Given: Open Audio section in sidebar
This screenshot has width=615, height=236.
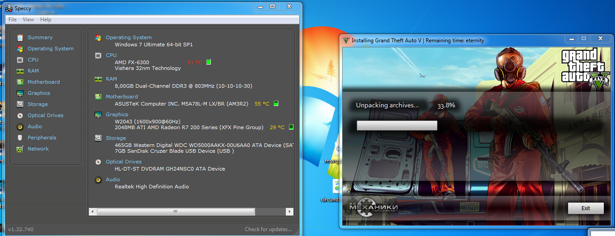Looking at the screenshot, I should tap(35, 126).
